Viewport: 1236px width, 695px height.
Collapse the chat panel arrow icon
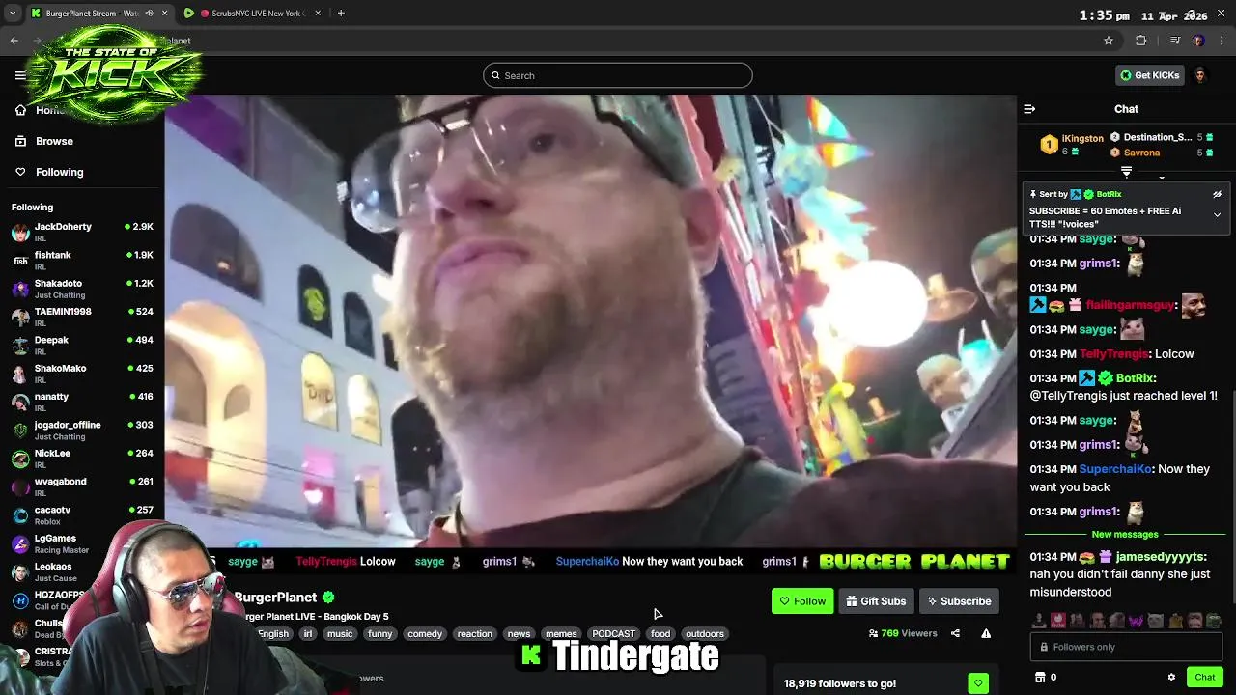point(1029,109)
